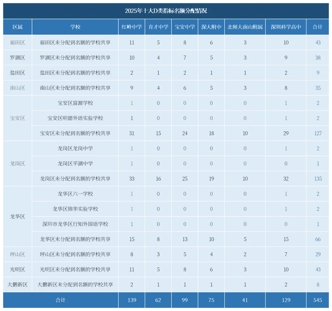
Task: Click the 宝安中学 total value 99
Action: point(185,300)
